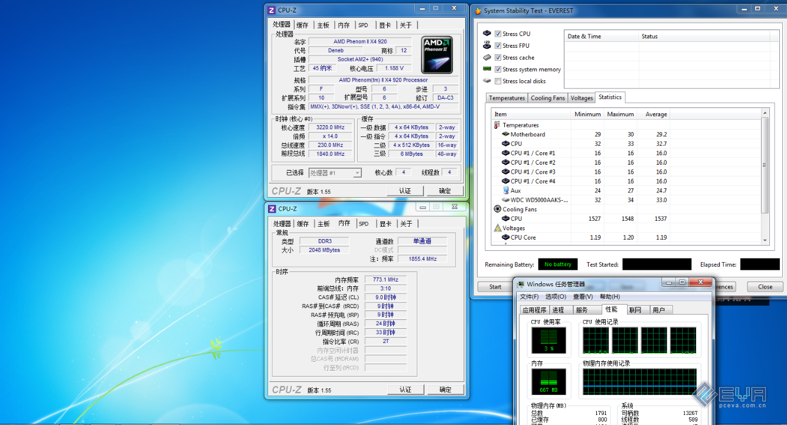
Task: Click the Aux sensor icon
Action: 505,191
